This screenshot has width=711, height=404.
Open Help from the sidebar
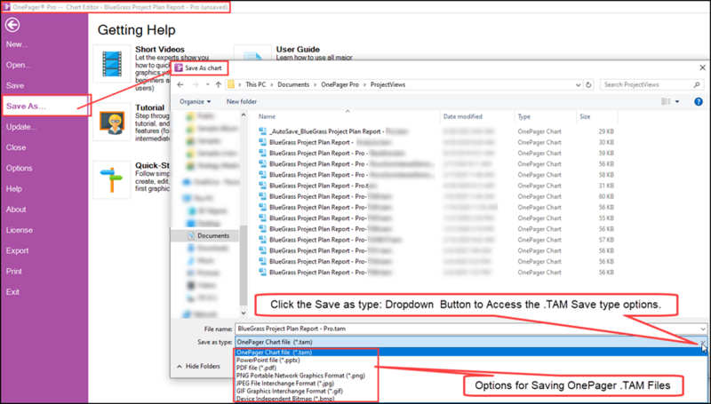pos(14,189)
